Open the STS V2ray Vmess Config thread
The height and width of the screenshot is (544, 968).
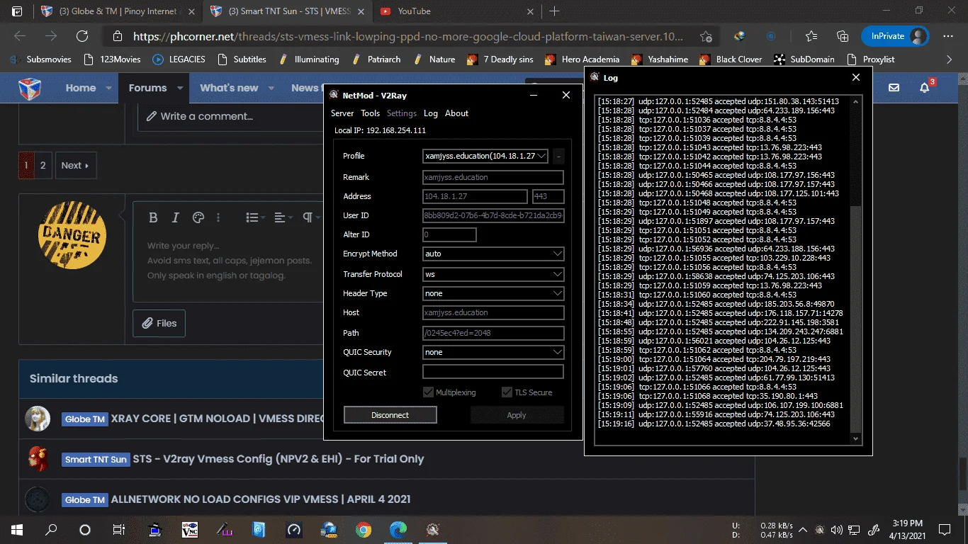pyautogui.click(x=278, y=459)
